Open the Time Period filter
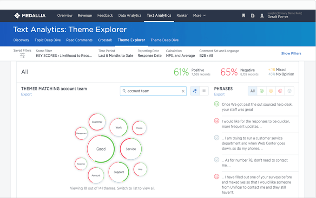316x198 pixels. (x=116, y=54)
